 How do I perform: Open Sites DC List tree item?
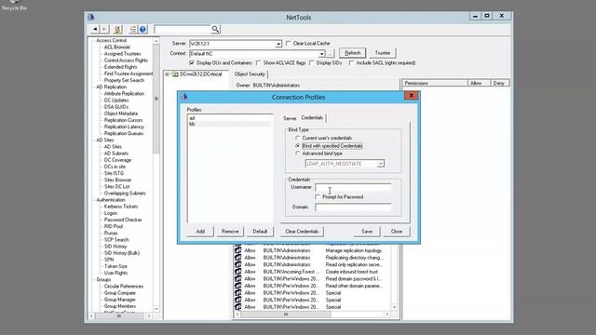point(116,186)
